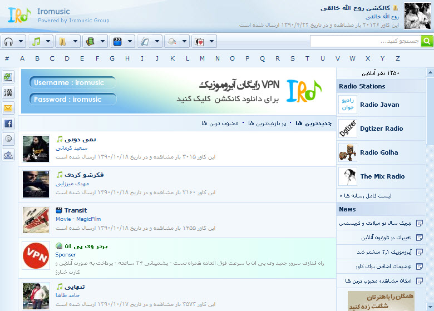Expand the book menu dropdown arrow
Screen dimensions: 434x311
coord(157,42)
